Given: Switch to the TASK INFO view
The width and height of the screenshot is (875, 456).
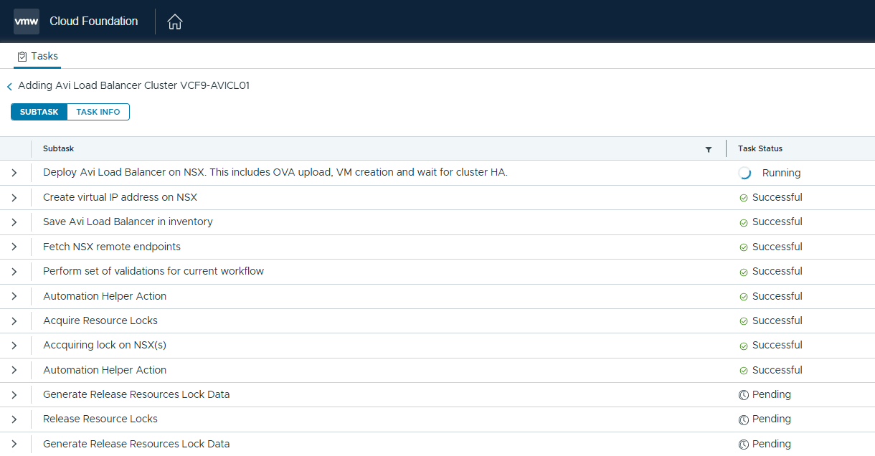Looking at the screenshot, I should click(x=98, y=112).
